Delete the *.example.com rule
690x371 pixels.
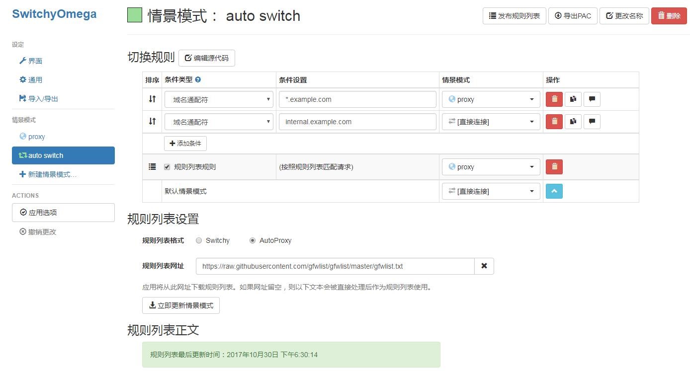point(554,99)
